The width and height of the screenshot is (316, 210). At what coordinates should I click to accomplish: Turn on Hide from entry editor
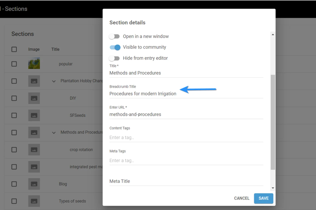(114, 58)
